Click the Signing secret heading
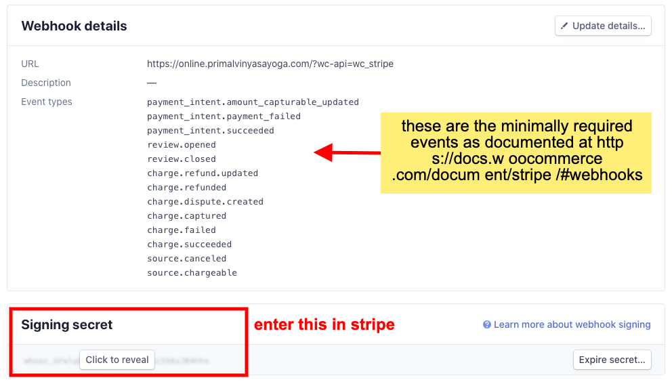The width and height of the screenshot is (672, 382). (x=67, y=324)
